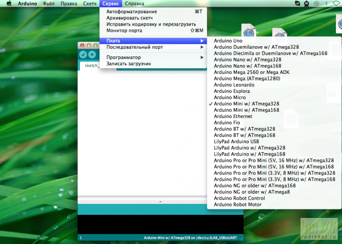Open the Скетч menu
Image resolution: width=342 pixels, height=244 pixels.
[x=90, y=3]
